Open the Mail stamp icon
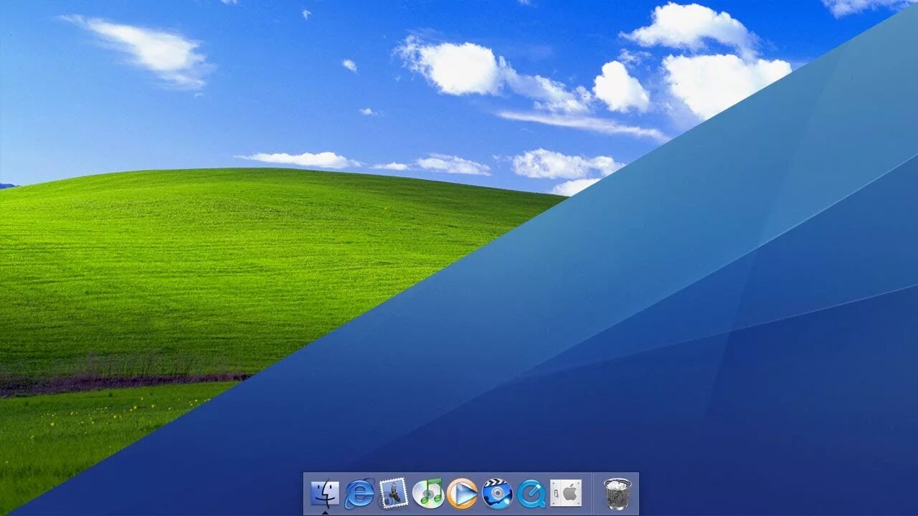Screen dimensions: 918x516 coord(394,493)
